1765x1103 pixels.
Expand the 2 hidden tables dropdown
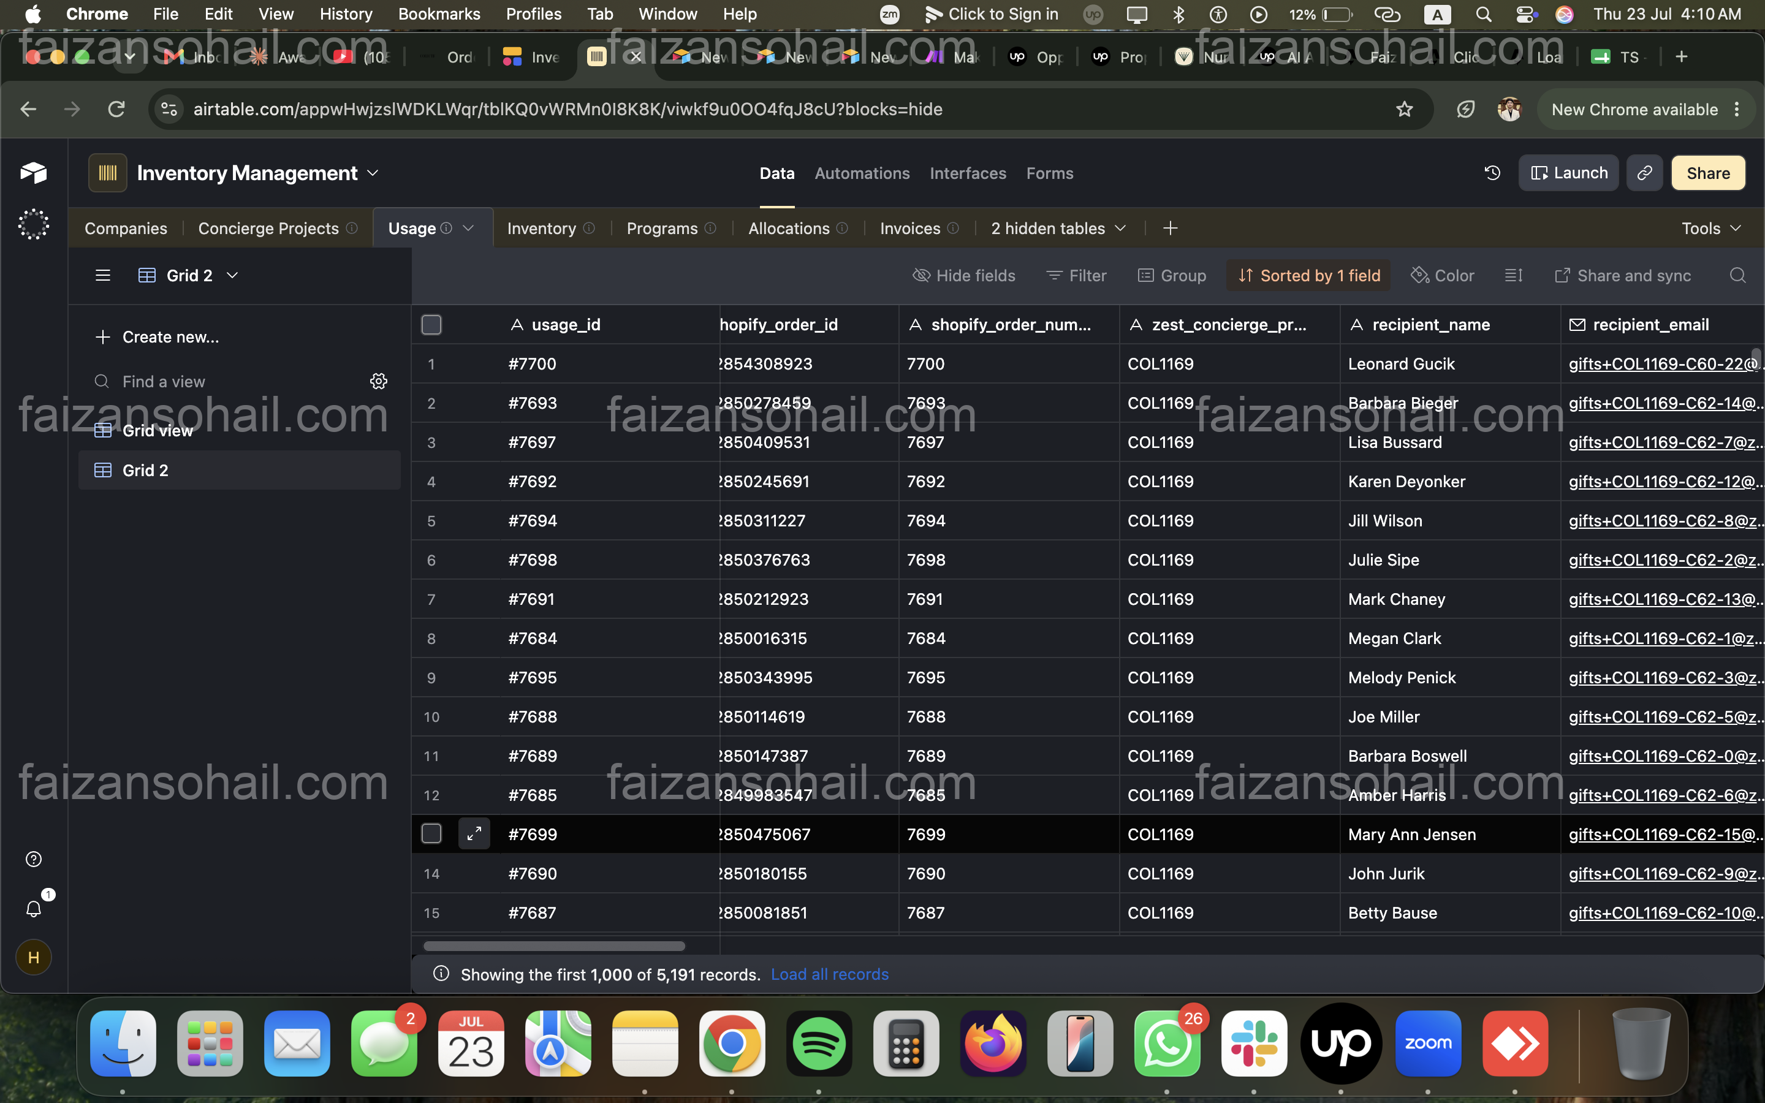coord(1058,229)
